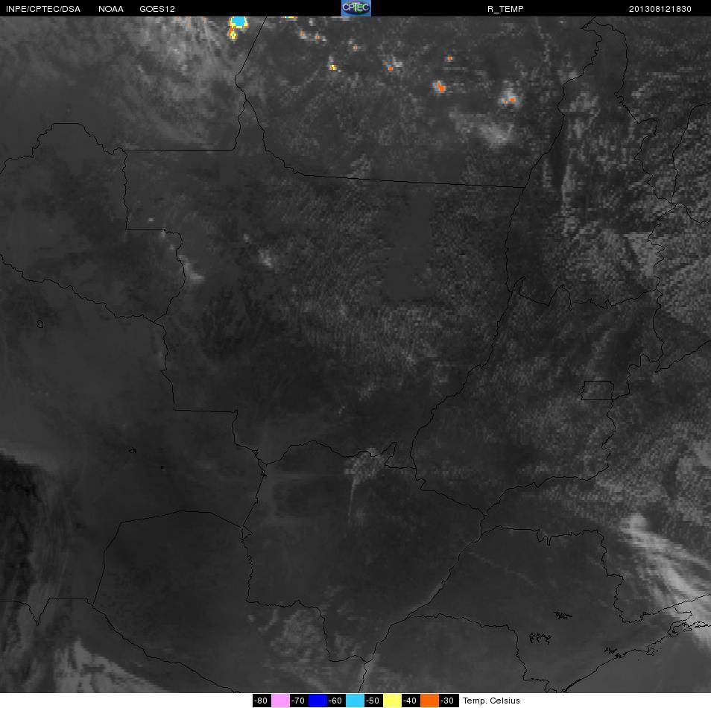Image resolution: width=711 pixels, height=708 pixels.
Task: Click the -80 legend value
Action: (x=261, y=701)
